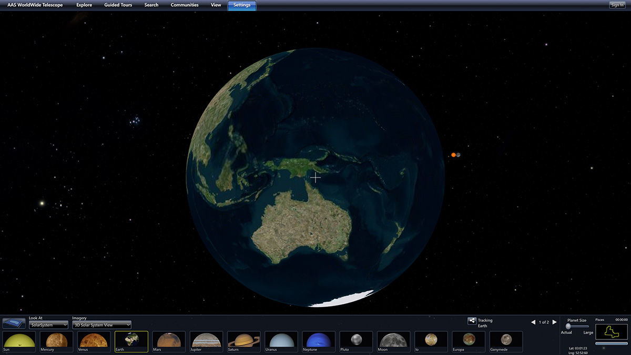
Task: Open the Moon view
Action: coord(393,341)
